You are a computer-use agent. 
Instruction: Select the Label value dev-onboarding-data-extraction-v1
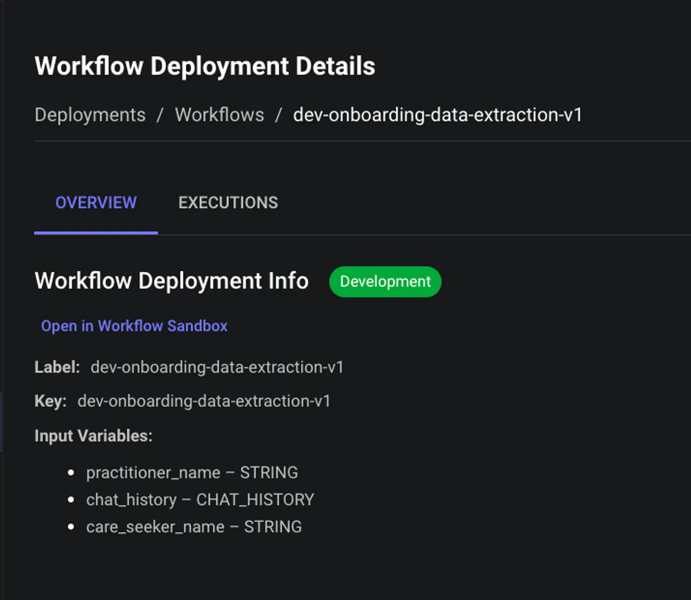click(x=217, y=367)
